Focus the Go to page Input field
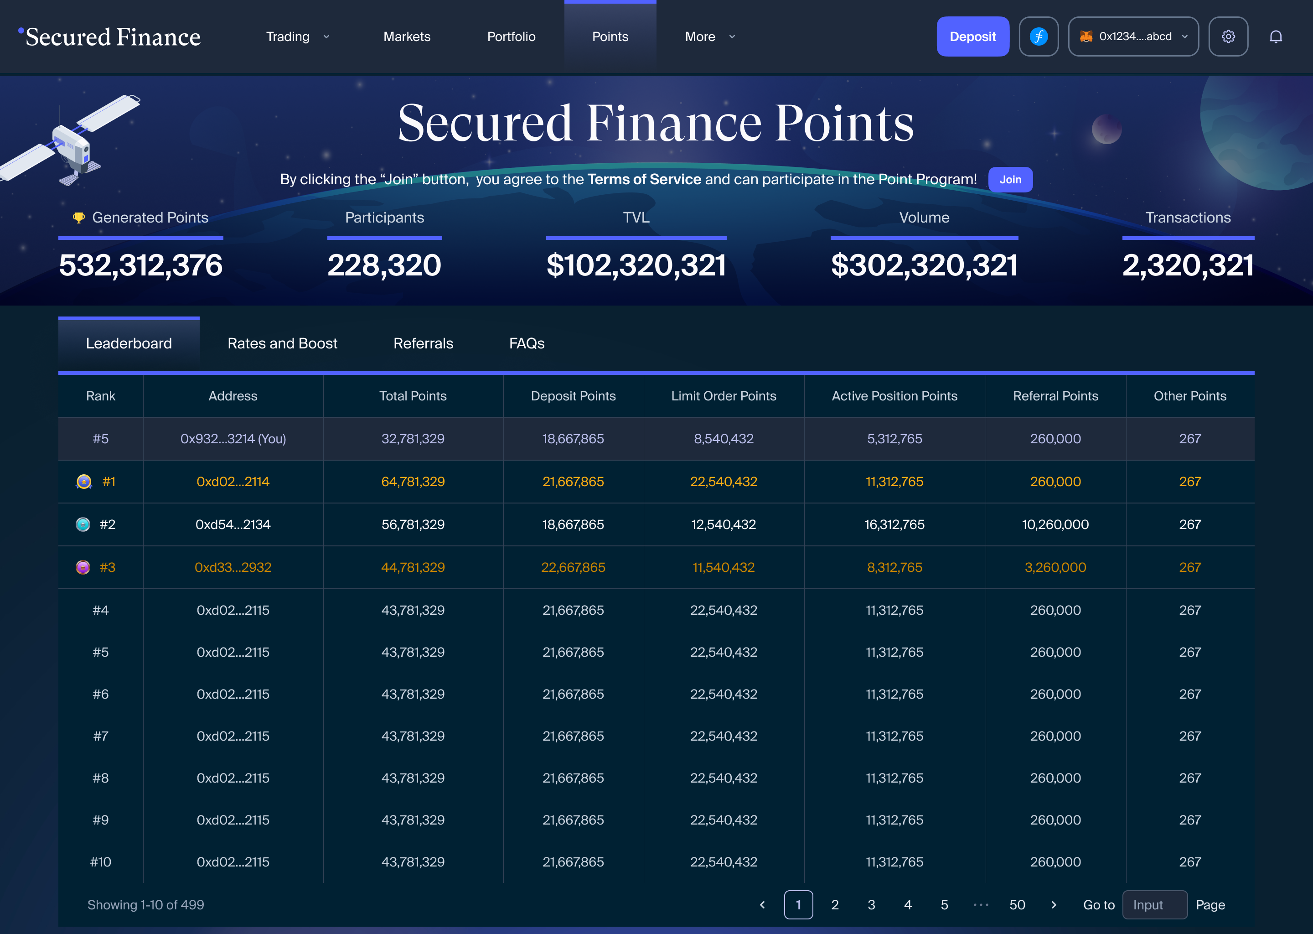The image size is (1313, 934). pos(1155,905)
